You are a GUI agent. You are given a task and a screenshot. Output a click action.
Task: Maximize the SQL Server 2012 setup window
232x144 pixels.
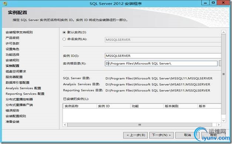point(213,3)
